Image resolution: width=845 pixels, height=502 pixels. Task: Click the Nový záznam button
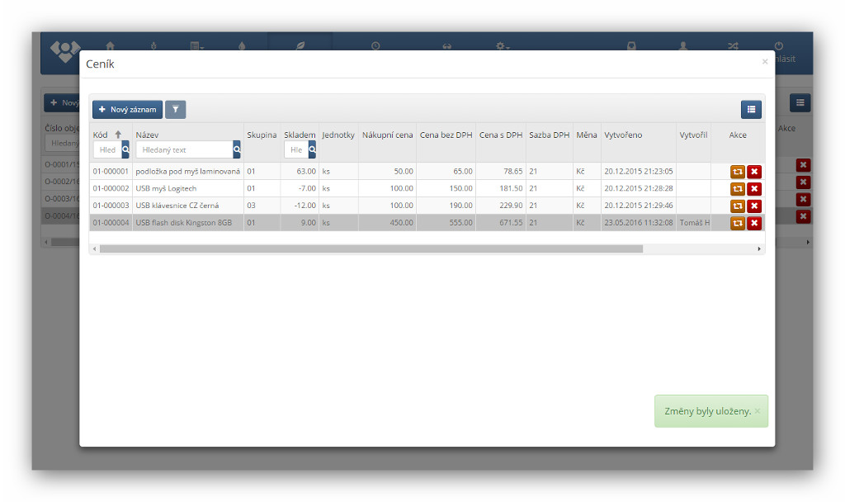tap(127, 109)
